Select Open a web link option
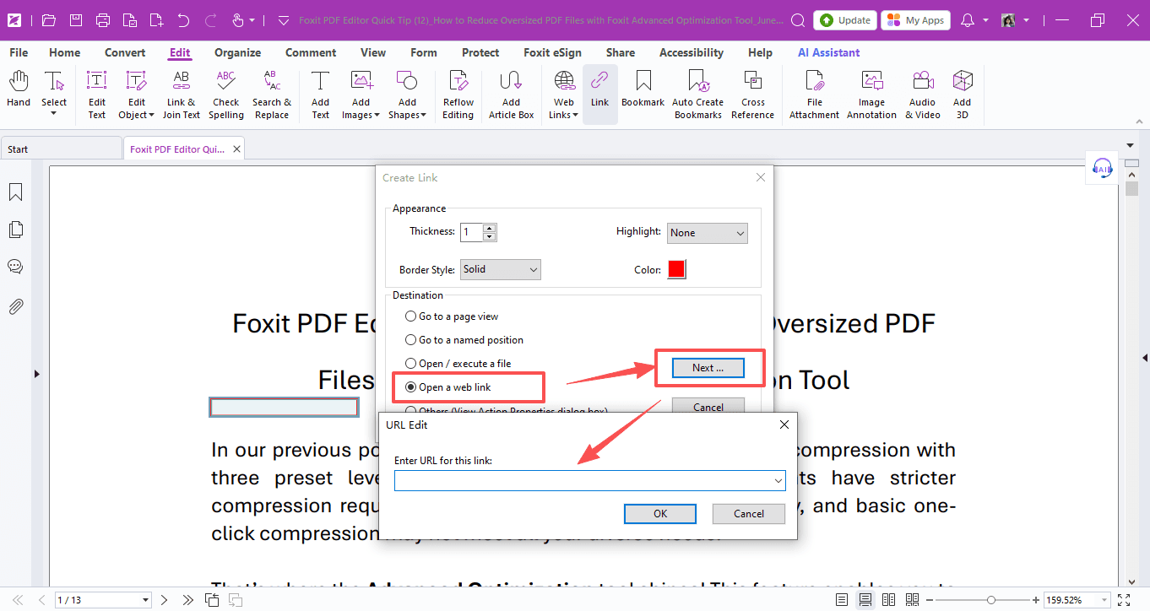Image resolution: width=1150 pixels, height=611 pixels. (448, 387)
